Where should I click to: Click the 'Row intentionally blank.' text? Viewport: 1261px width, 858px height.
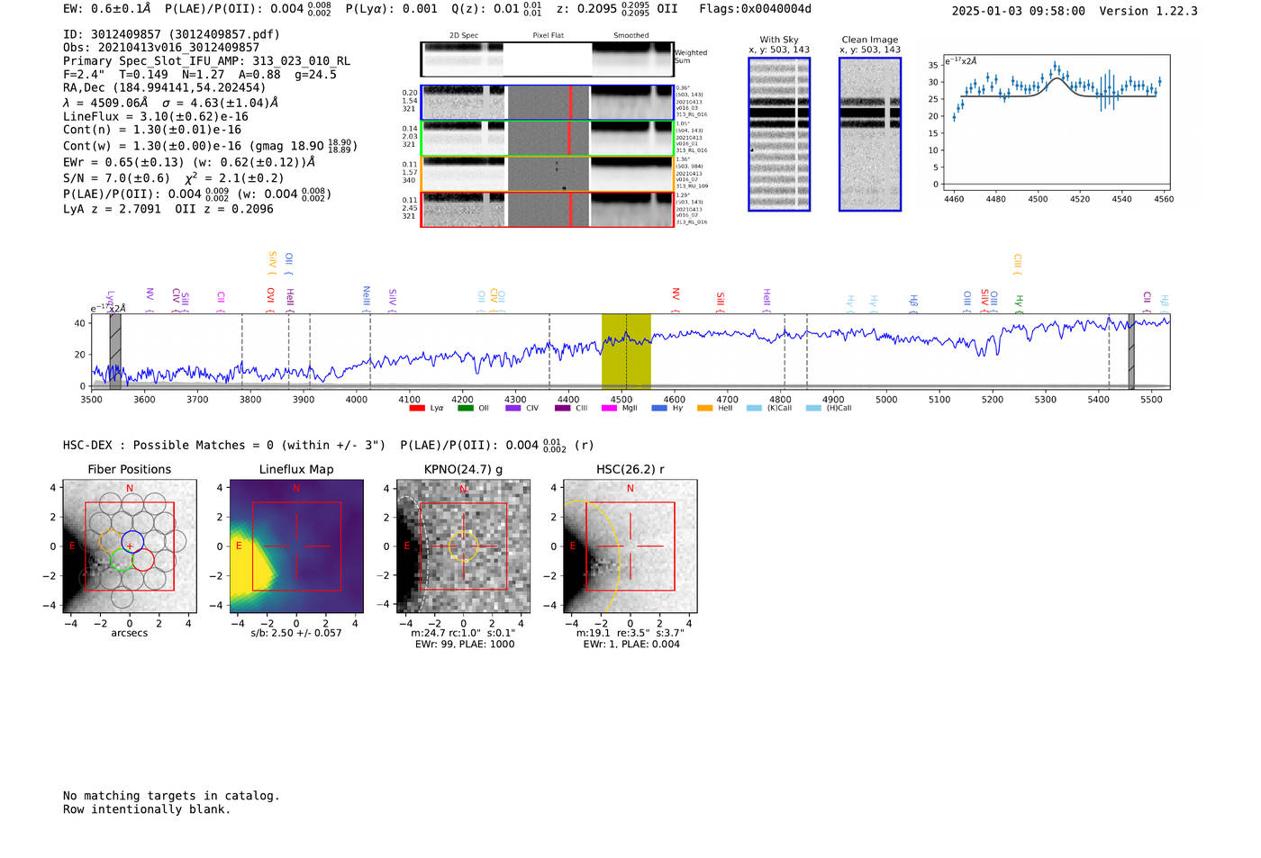pyautogui.click(x=147, y=809)
